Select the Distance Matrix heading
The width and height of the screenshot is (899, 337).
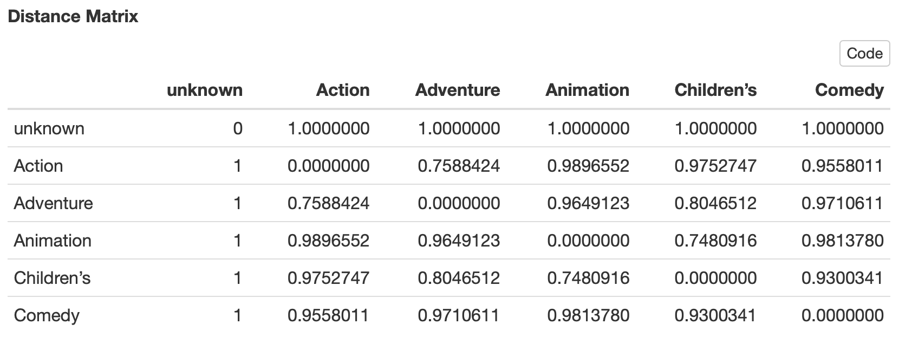point(73,16)
